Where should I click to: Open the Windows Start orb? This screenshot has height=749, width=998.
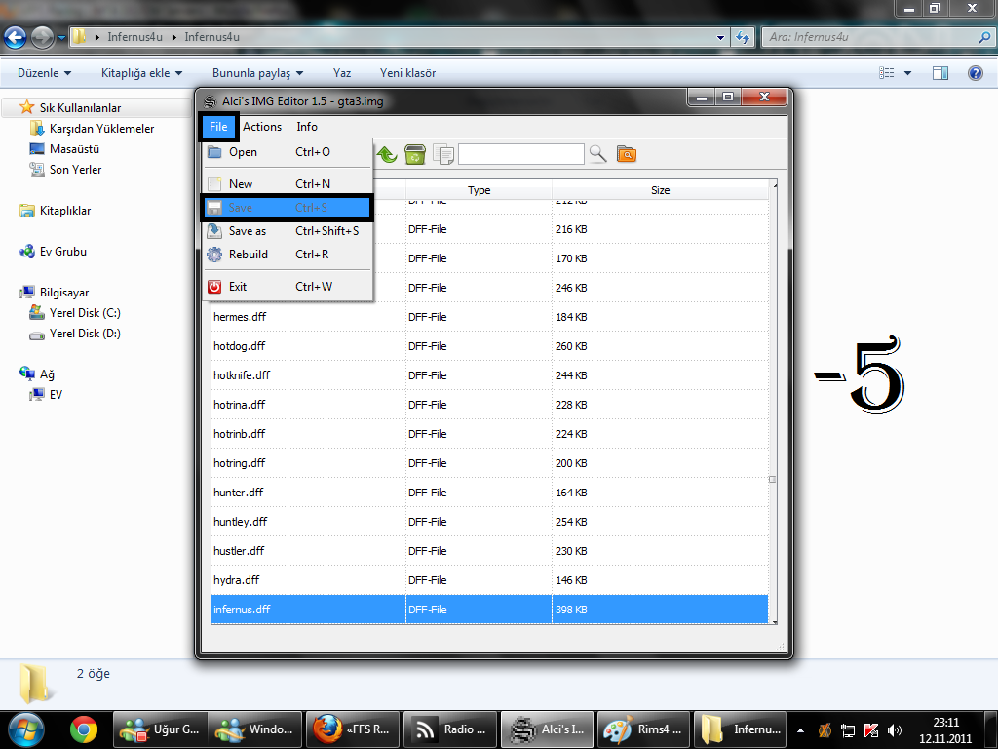coord(26,729)
